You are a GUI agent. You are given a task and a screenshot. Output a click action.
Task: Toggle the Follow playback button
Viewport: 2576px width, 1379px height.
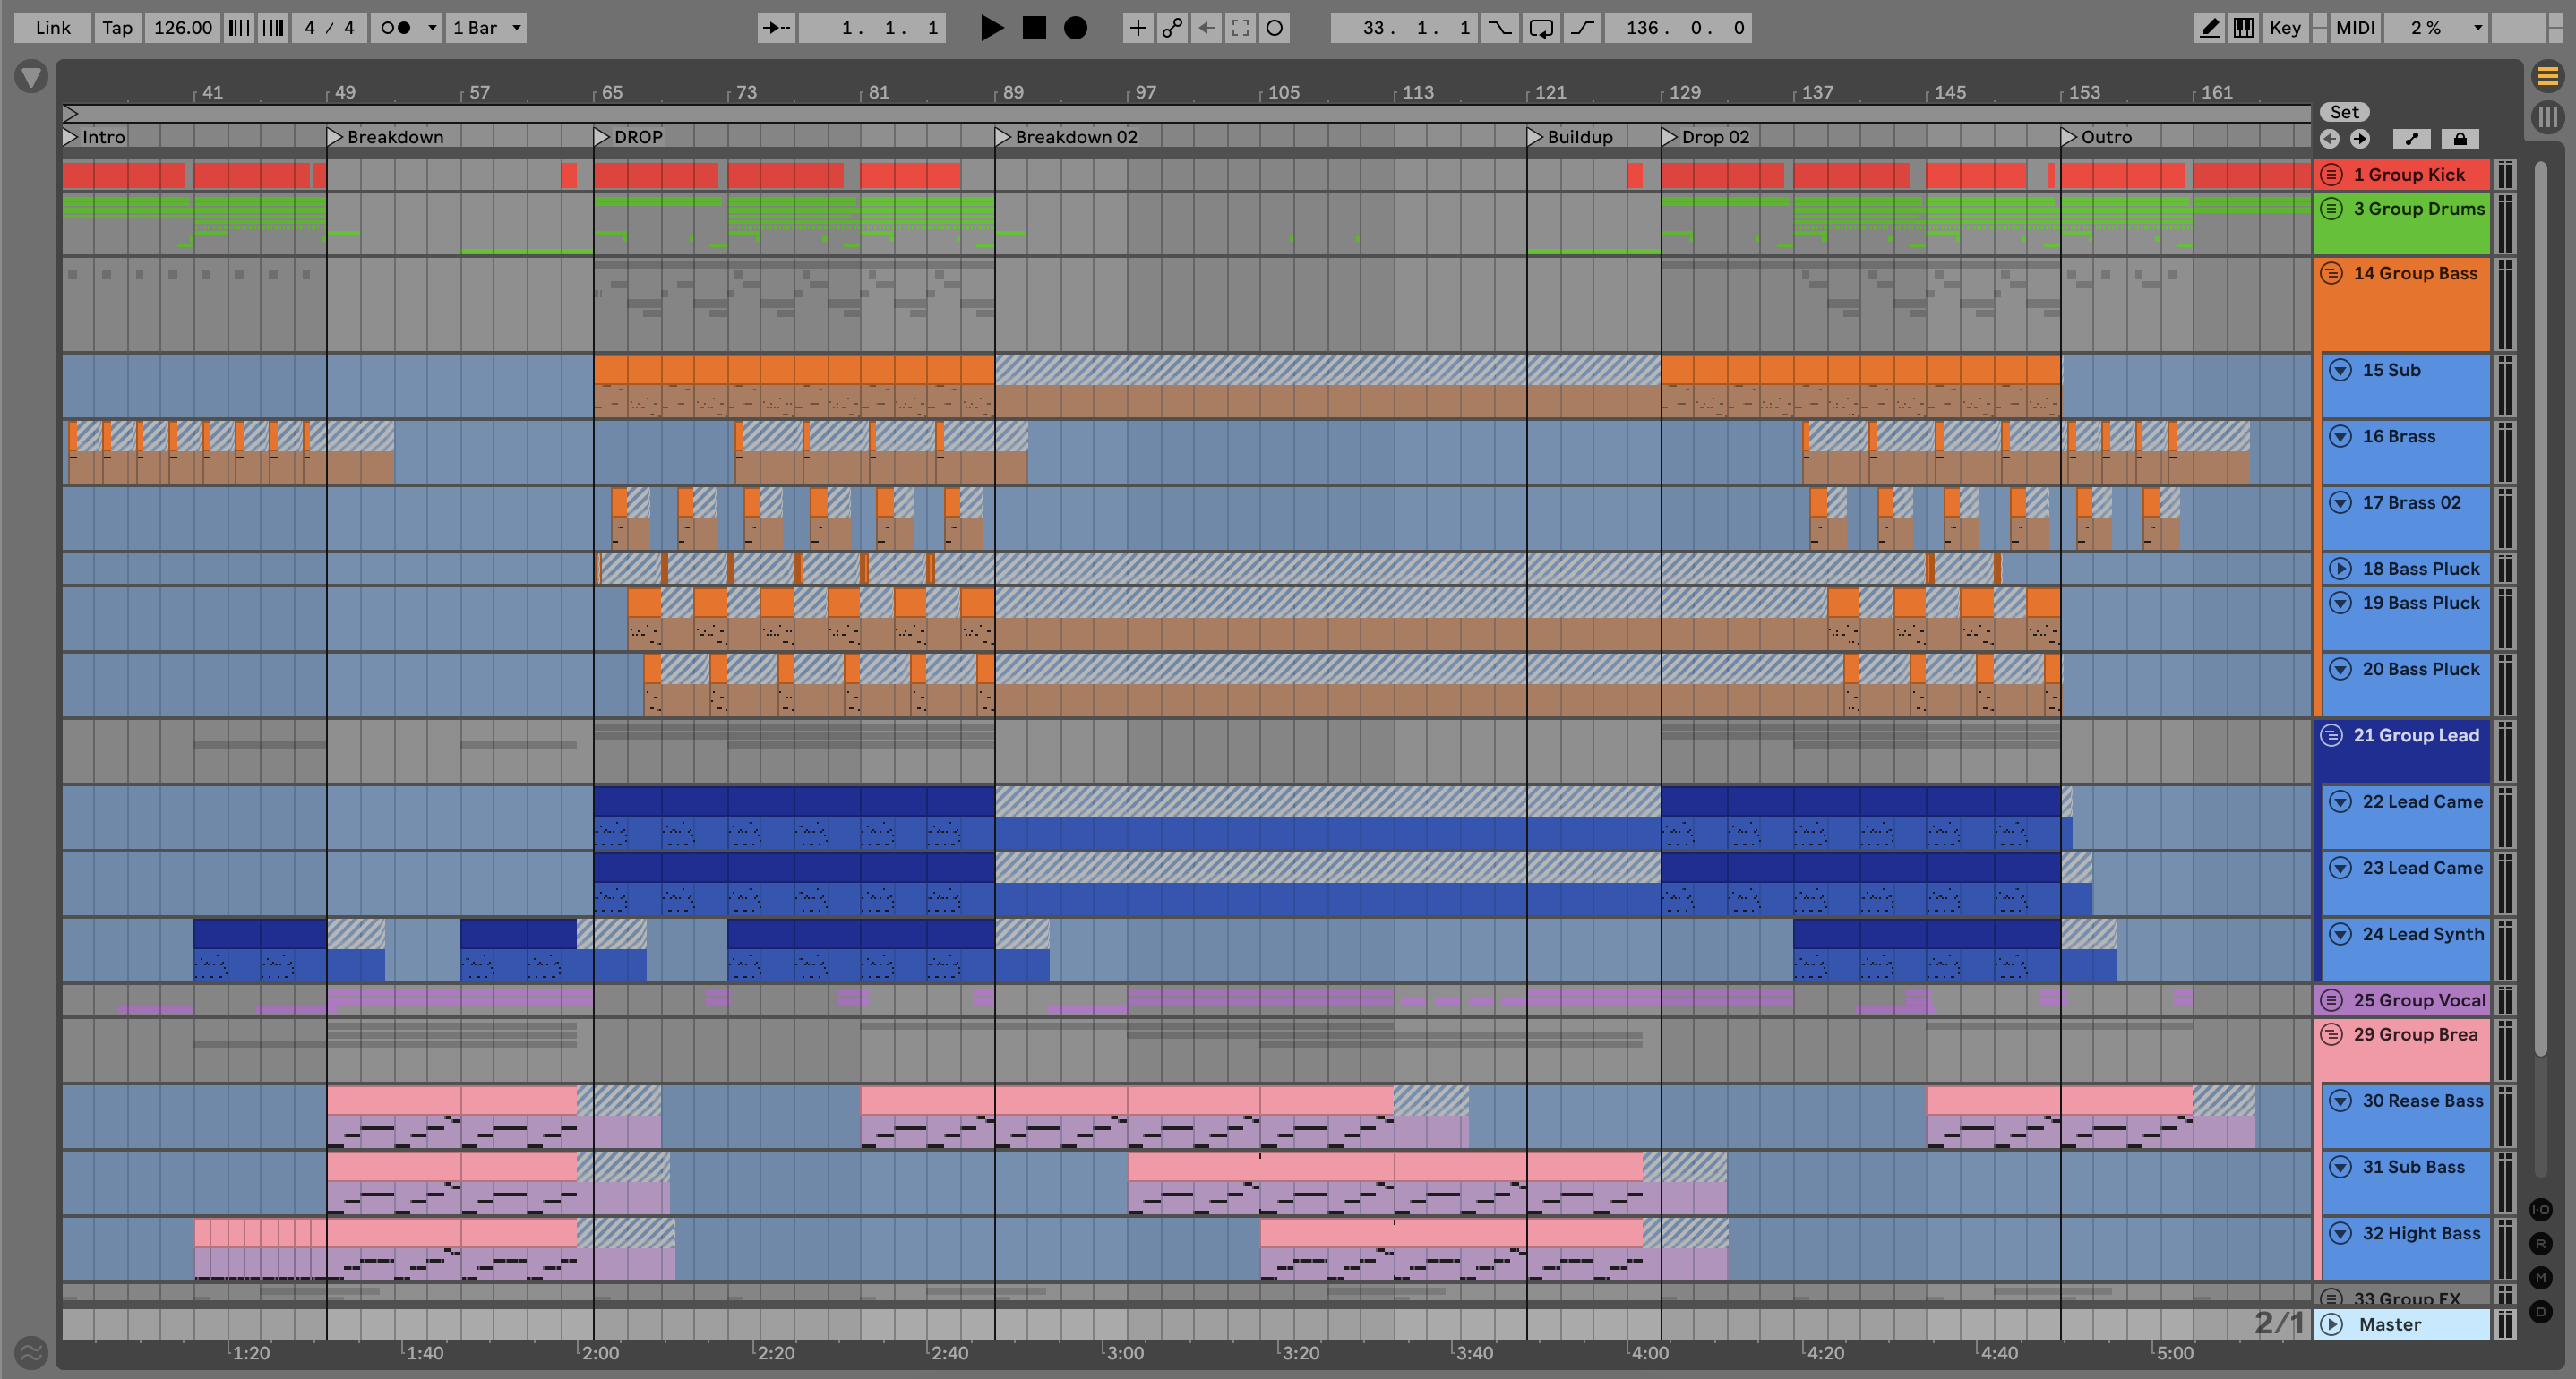(776, 28)
